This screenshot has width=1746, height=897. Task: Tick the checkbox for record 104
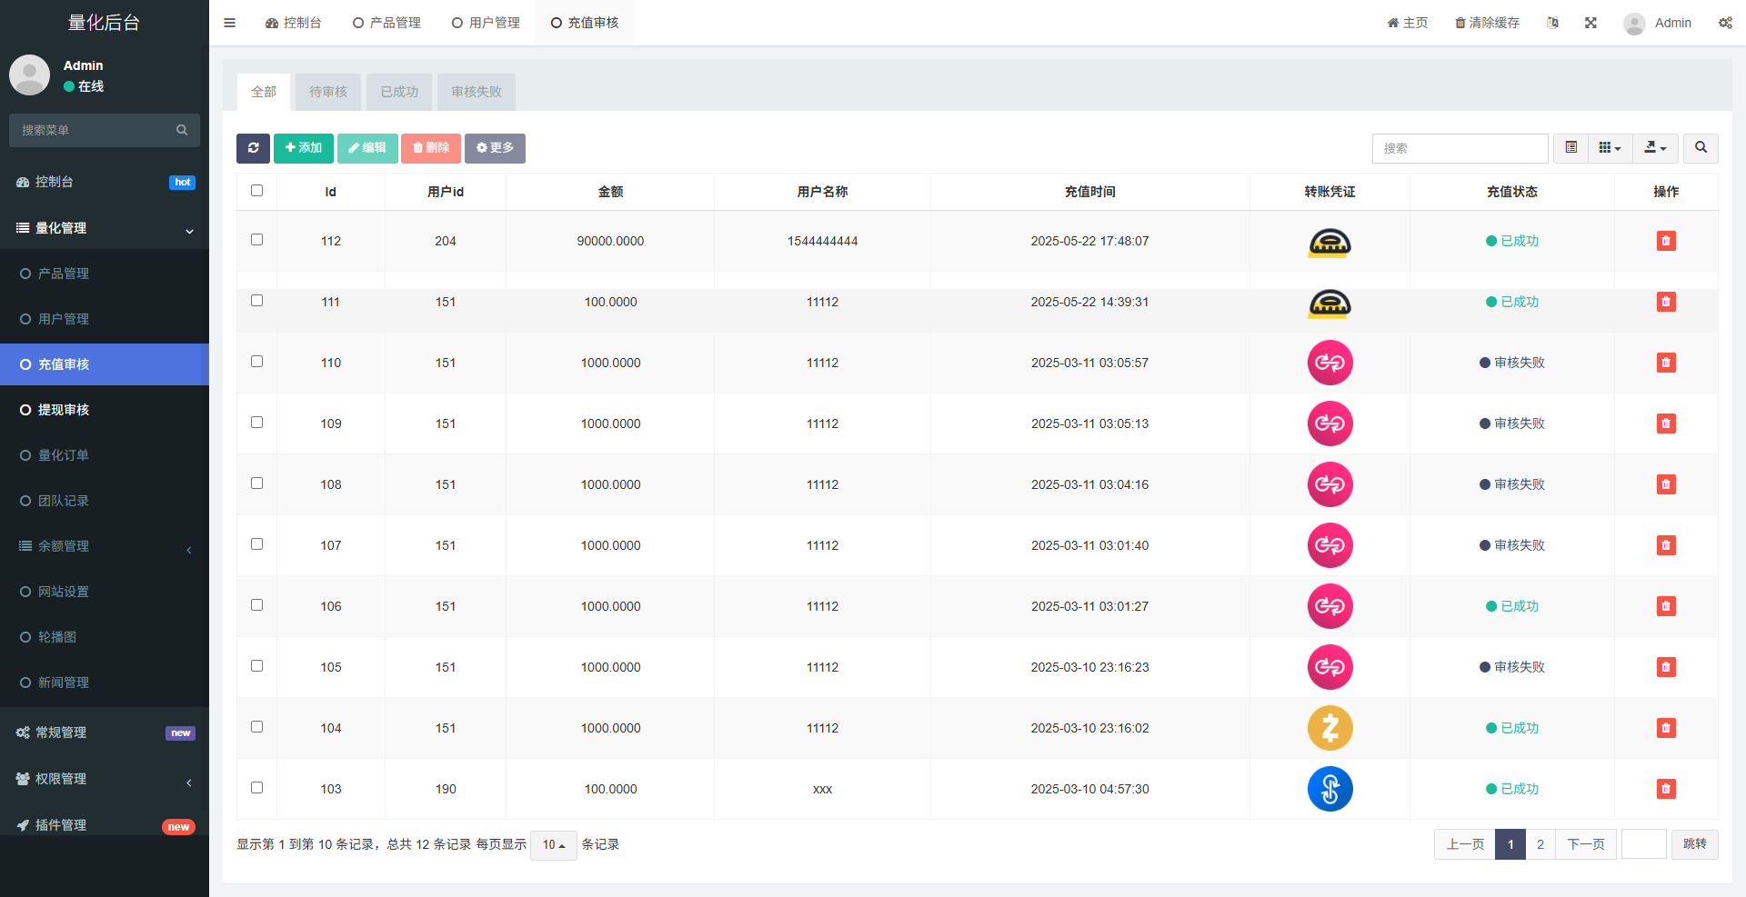[256, 727]
